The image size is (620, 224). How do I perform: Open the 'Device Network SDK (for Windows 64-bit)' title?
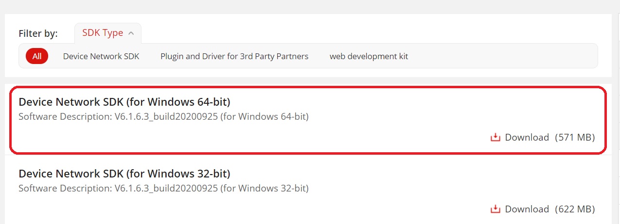(x=124, y=102)
